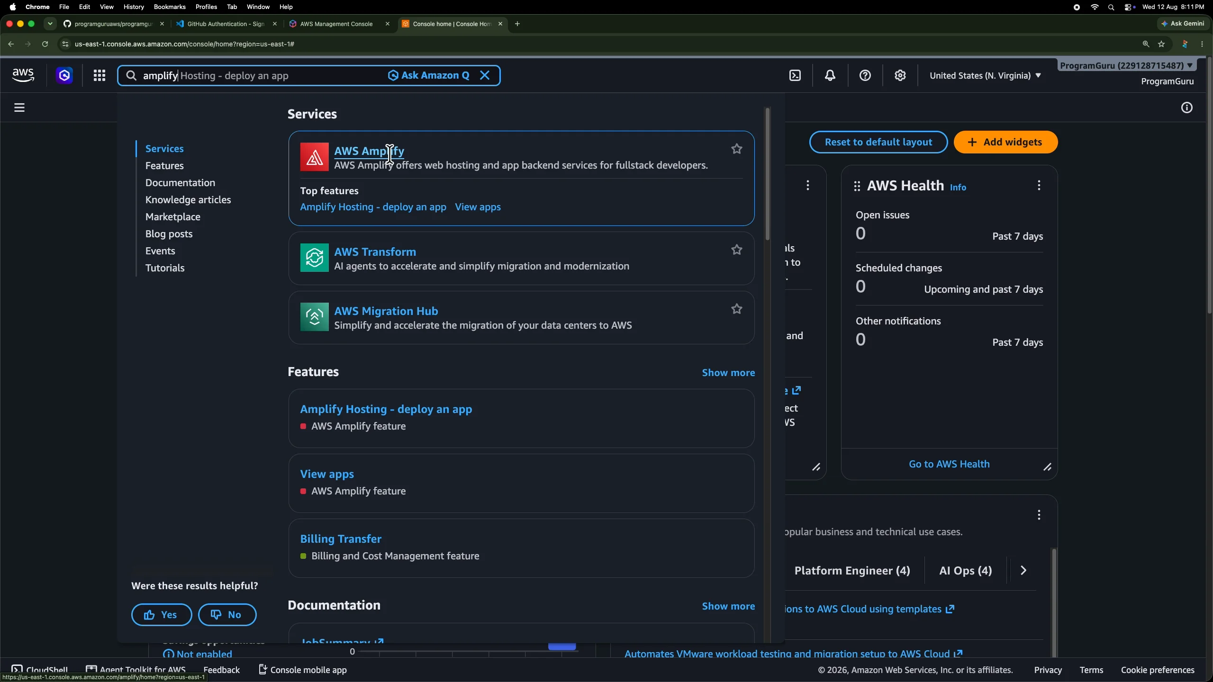The width and height of the screenshot is (1213, 682).
Task: Open the services grid menu icon
Action: pos(99,75)
